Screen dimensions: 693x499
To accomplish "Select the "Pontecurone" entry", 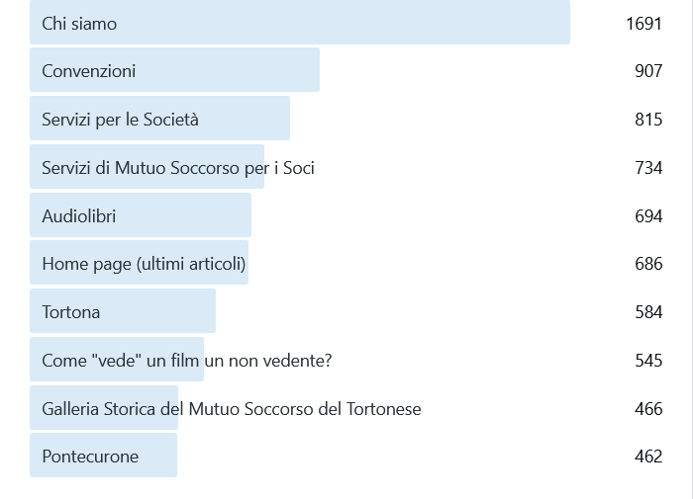I will point(90,457).
